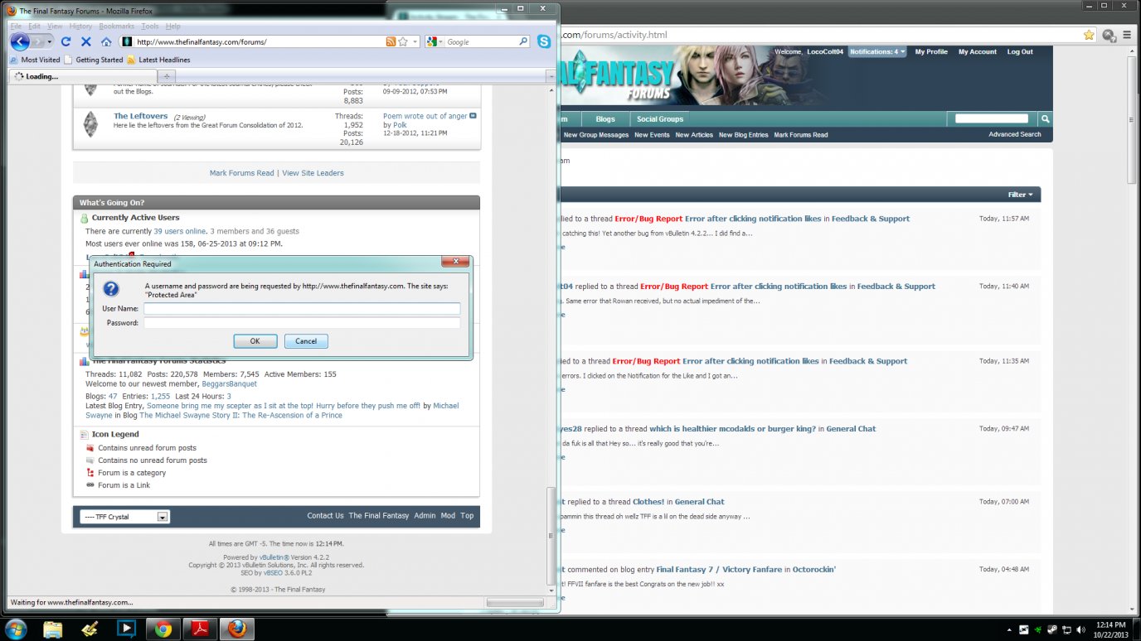Open Social Groups navbar tab
This screenshot has width=1141, height=641.
pos(660,119)
